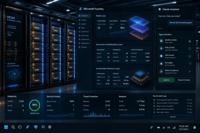Image resolution: width=200 pixels, height=133 pixels.
Task: Open Task View from the taskbar
Action: [x=20, y=127]
